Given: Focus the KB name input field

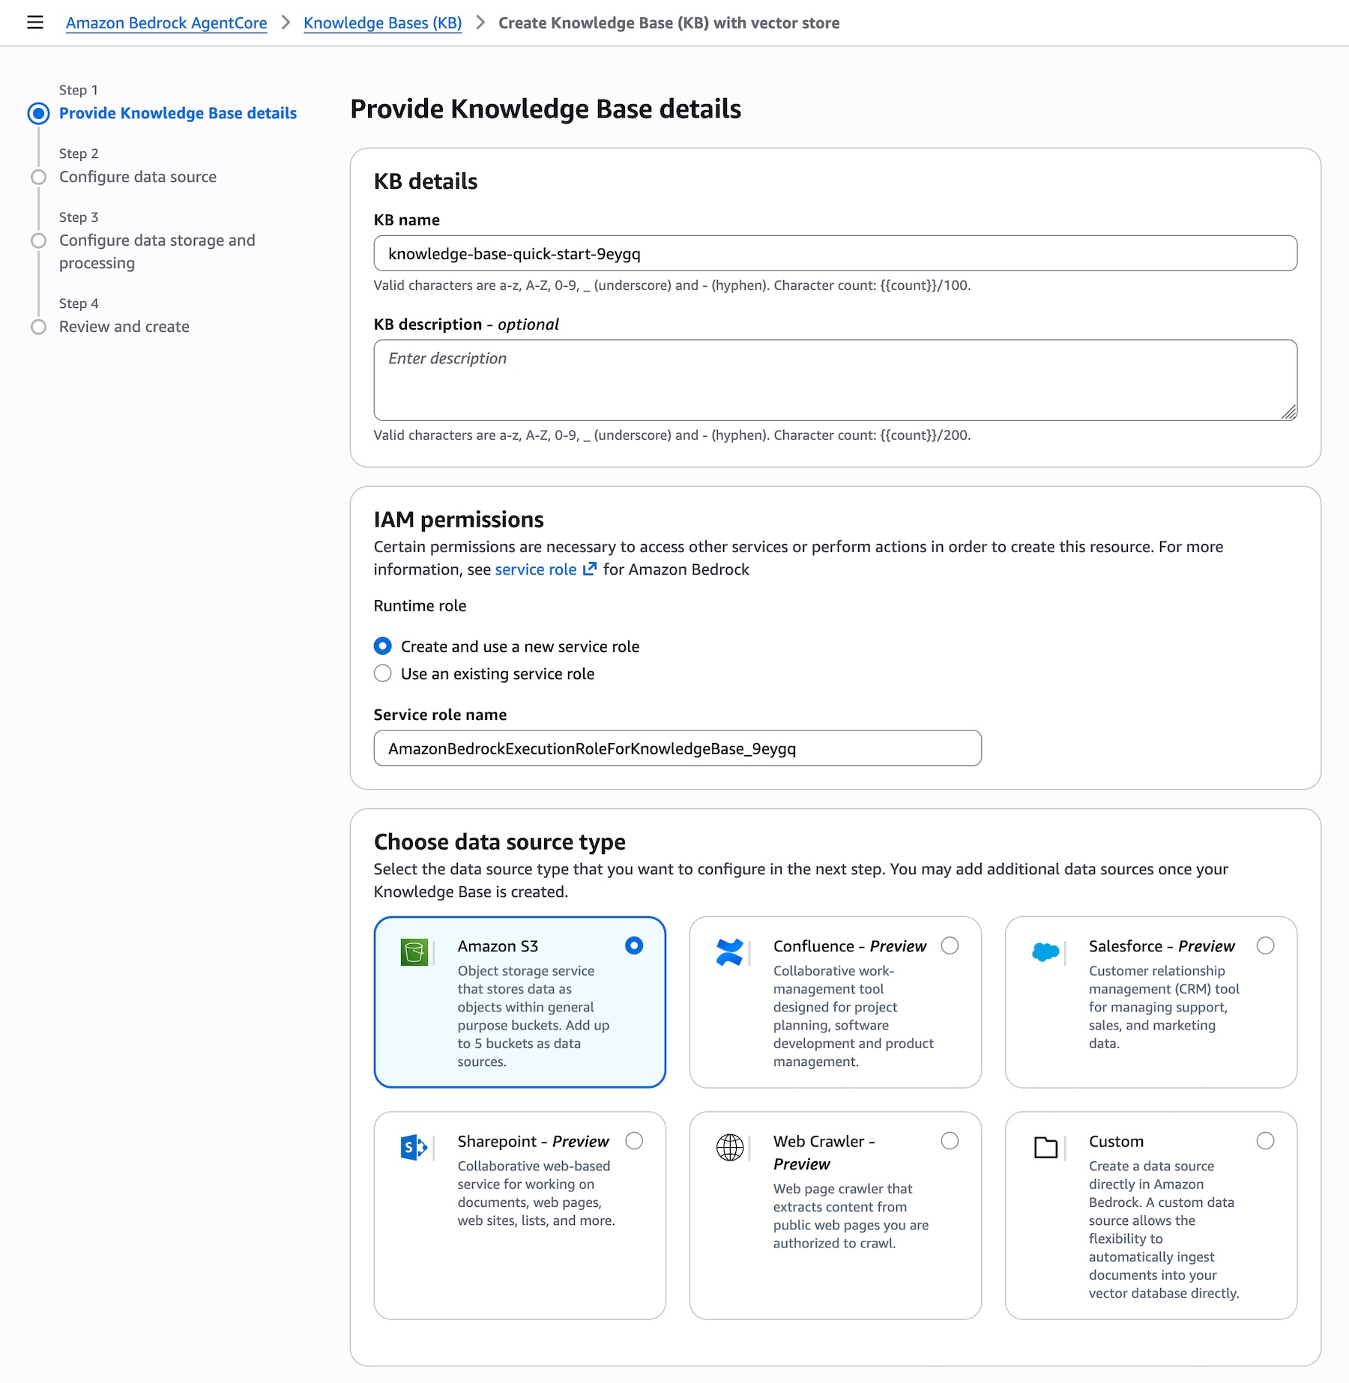Looking at the screenshot, I should (x=835, y=253).
